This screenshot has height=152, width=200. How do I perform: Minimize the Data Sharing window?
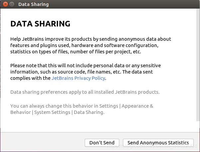point(12,4)
